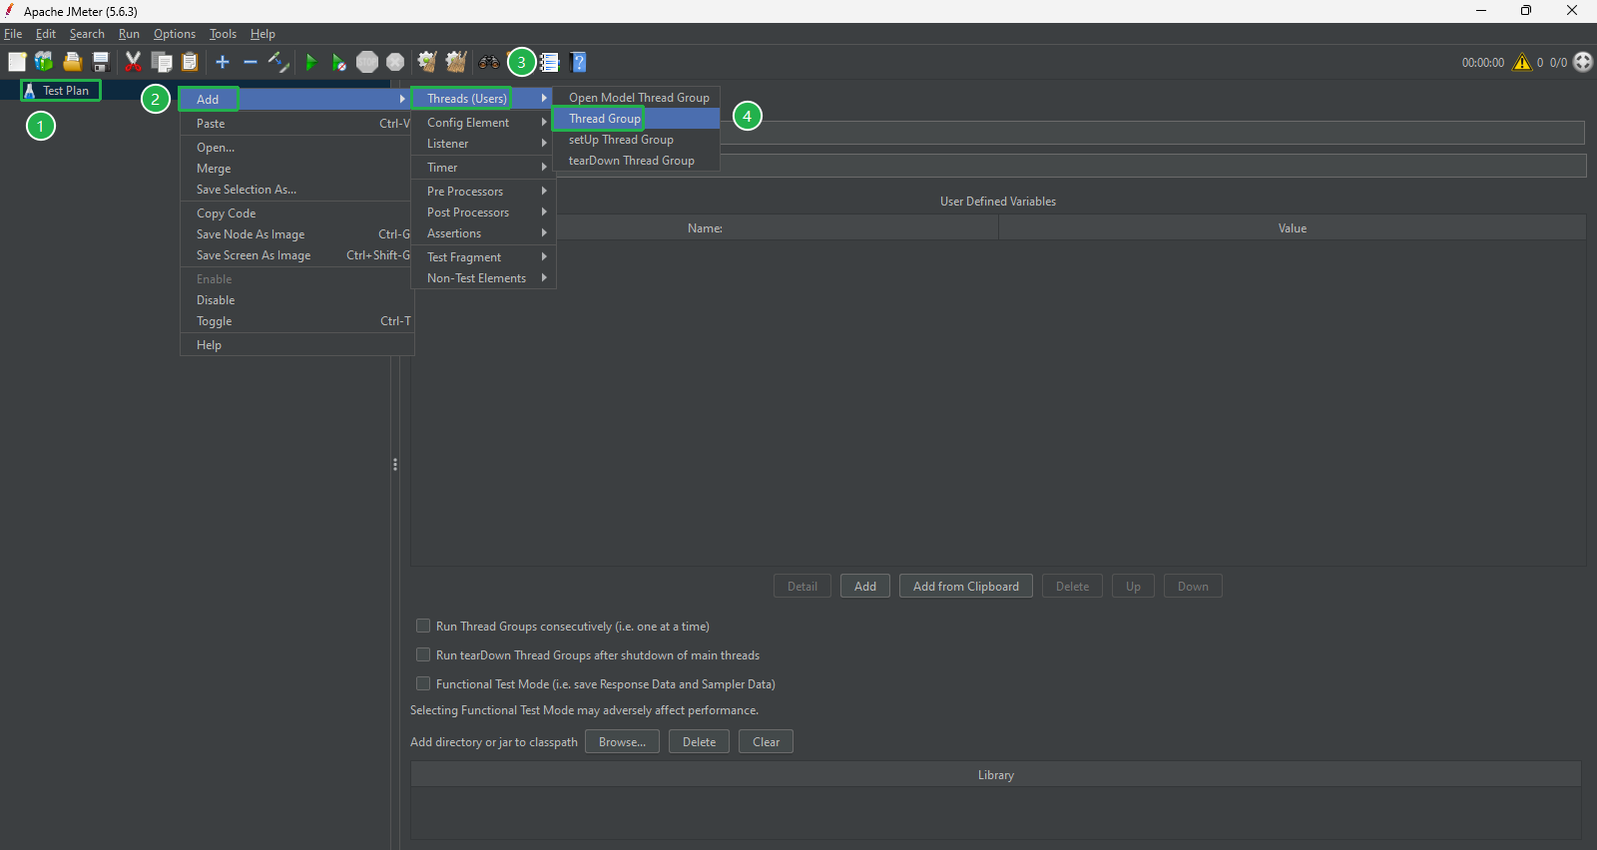
Task: Expand the Pre Processors submenu
Action: point(483,191)
